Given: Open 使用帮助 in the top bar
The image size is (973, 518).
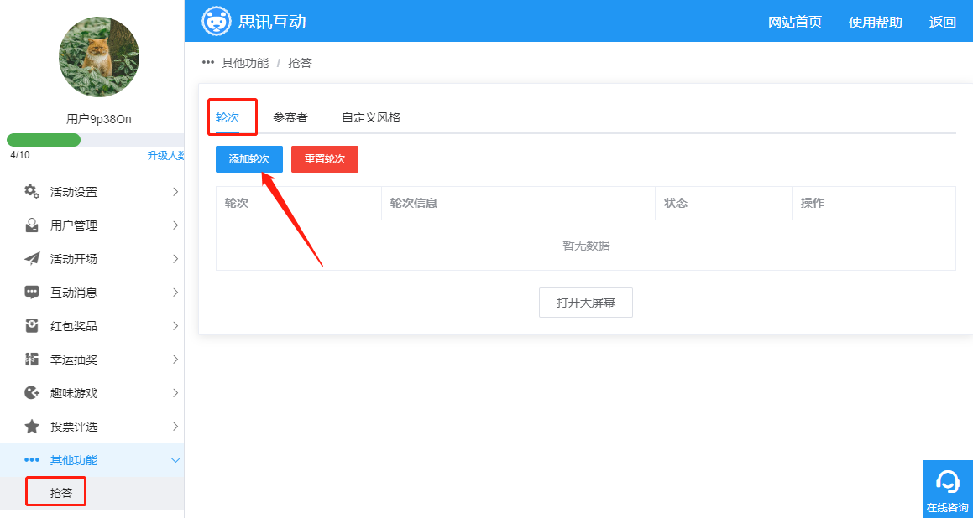Looking at the screenshot, I should point(876,23).
